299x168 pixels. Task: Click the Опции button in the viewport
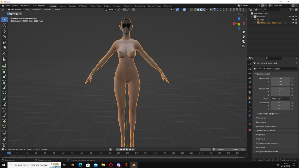241,14
